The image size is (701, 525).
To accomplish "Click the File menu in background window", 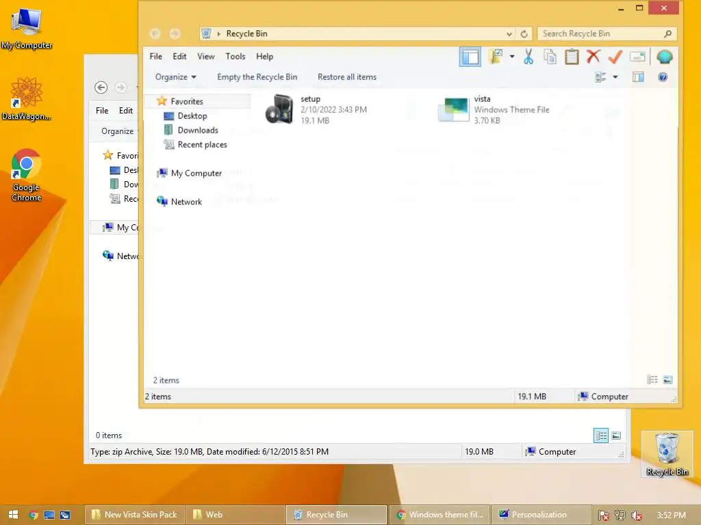I will click(x=102, y=110).
